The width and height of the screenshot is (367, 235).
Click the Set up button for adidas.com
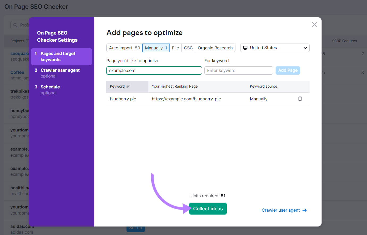click(136, 228)
